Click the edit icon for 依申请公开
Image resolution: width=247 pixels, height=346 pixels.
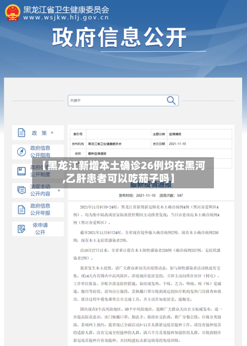click(21, 229)
